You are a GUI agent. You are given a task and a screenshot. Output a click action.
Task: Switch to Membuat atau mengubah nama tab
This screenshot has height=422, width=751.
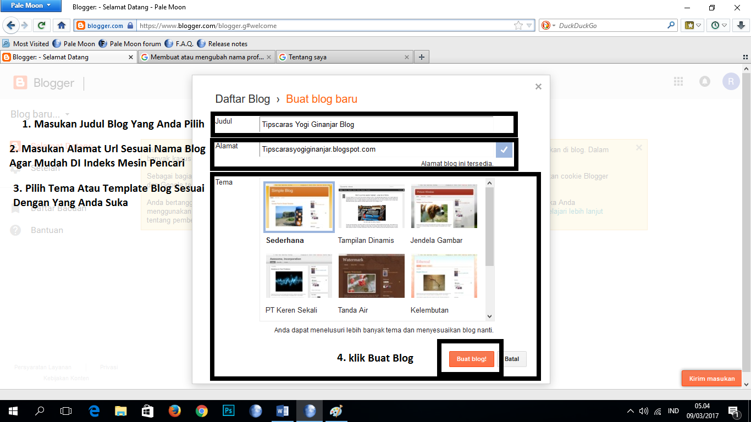click(x=207, y=57)
